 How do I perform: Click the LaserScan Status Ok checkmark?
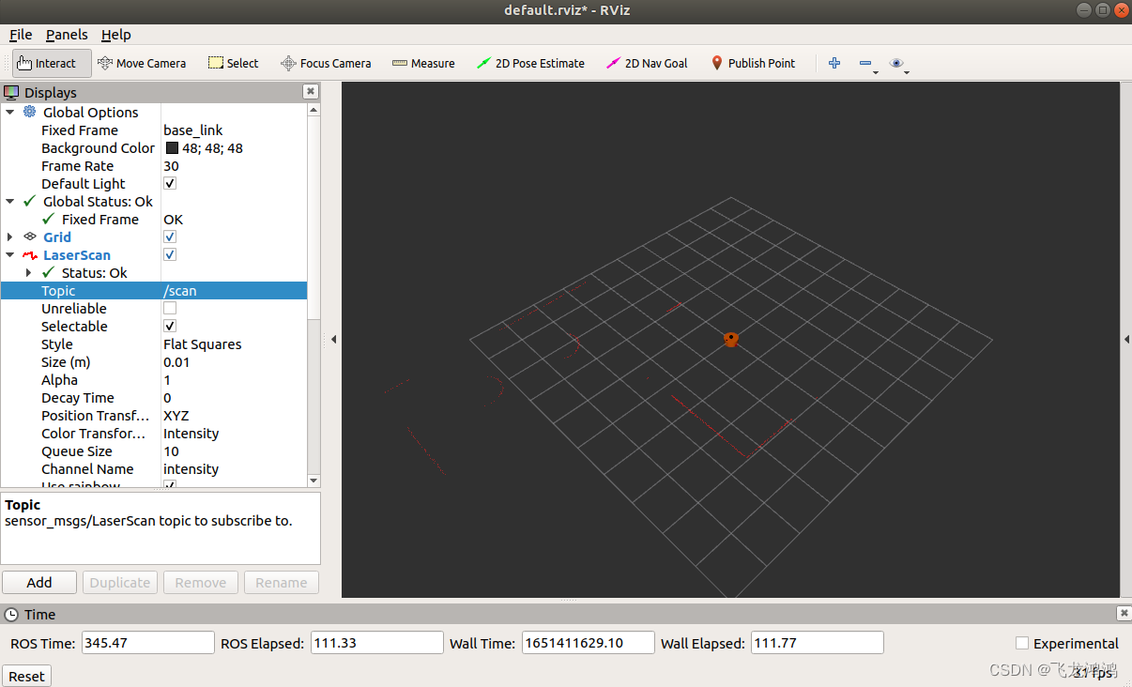point(49,272)
